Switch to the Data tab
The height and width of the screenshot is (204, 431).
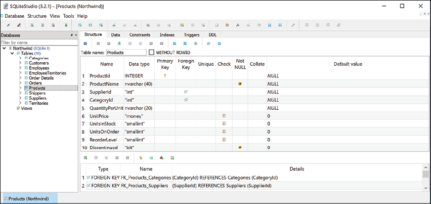pyautogui.click(x=115, y=35)
